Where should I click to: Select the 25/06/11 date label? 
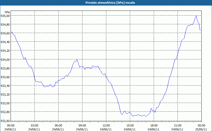[x=201, y=129]
